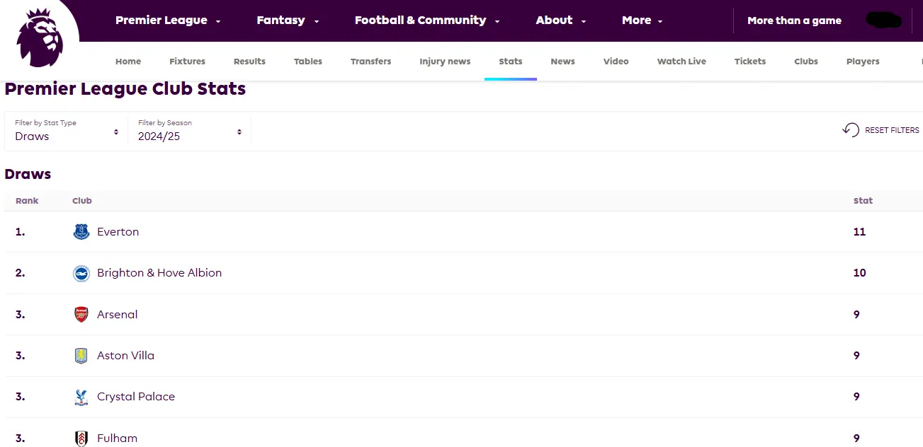Expand the Premier League top menu
The width and height of the screenshot is (923, 447).
tap(168, 21)
